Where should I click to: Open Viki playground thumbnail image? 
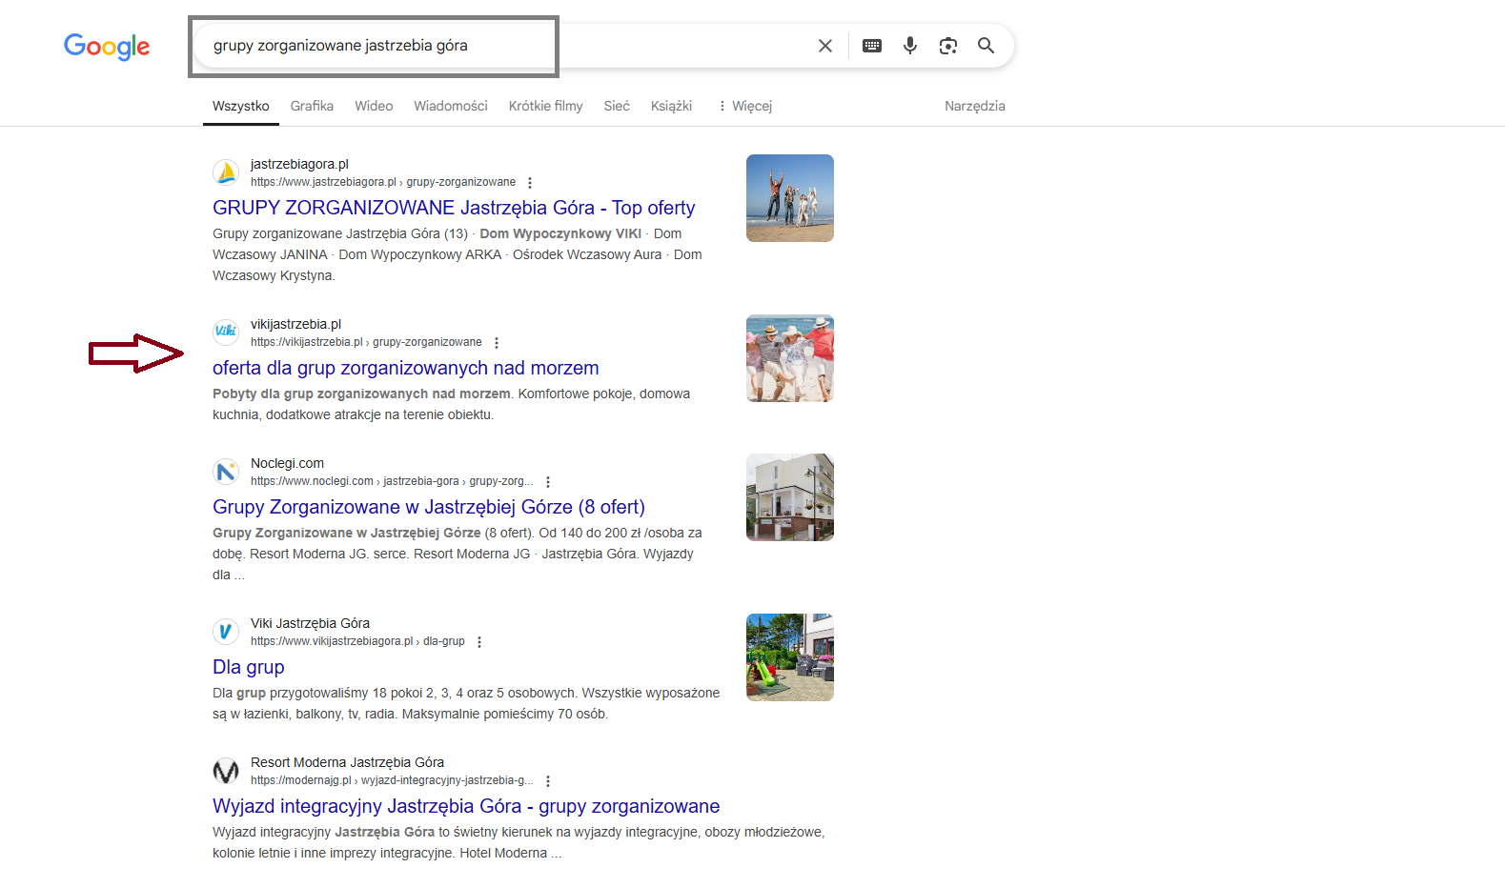click(790, 657)
